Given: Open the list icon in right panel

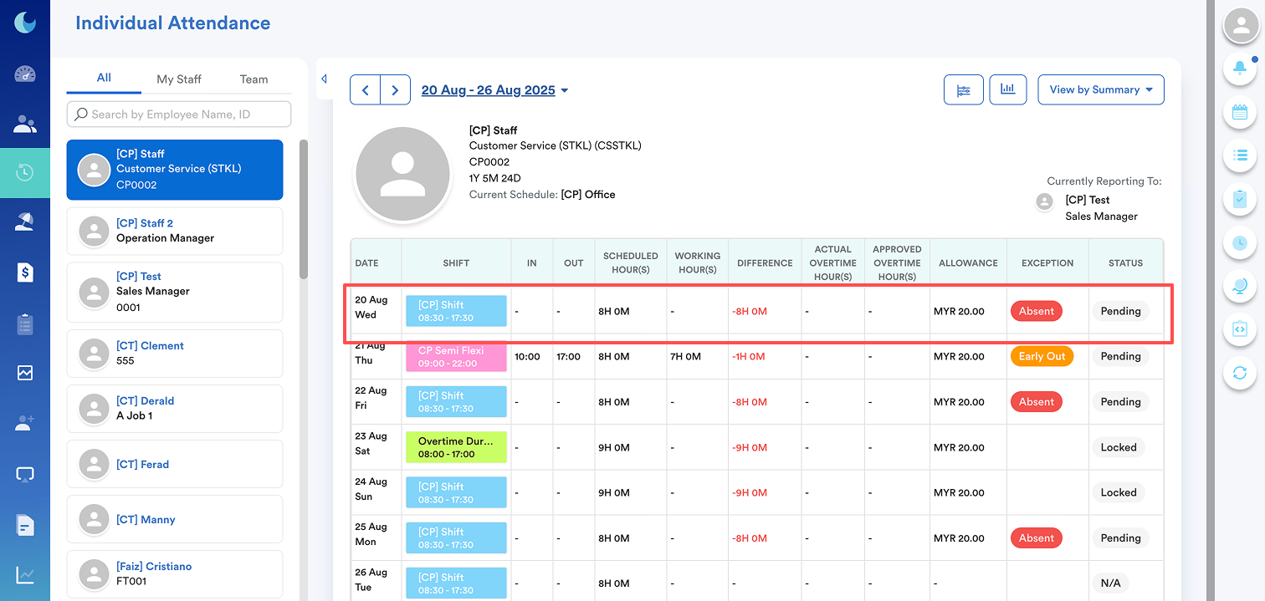Looking at the screenshot, I should point(1240,155).
